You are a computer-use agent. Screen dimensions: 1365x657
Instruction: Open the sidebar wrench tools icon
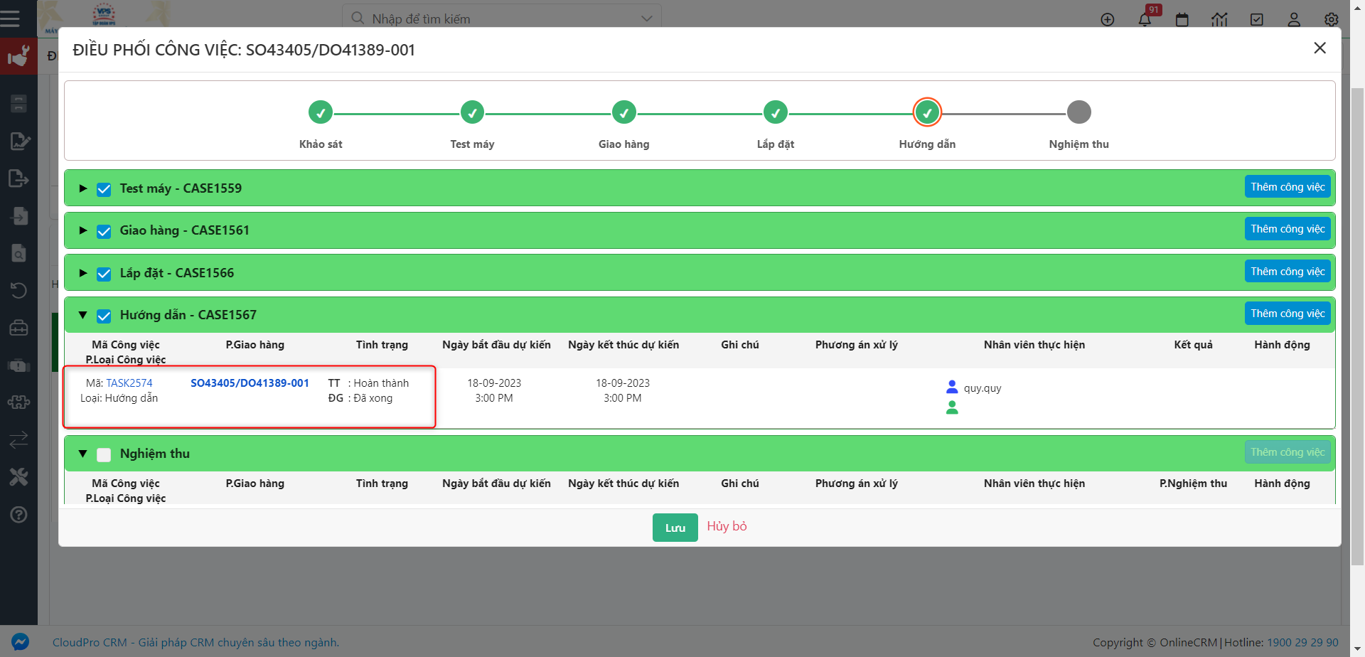tap(19, 477)
